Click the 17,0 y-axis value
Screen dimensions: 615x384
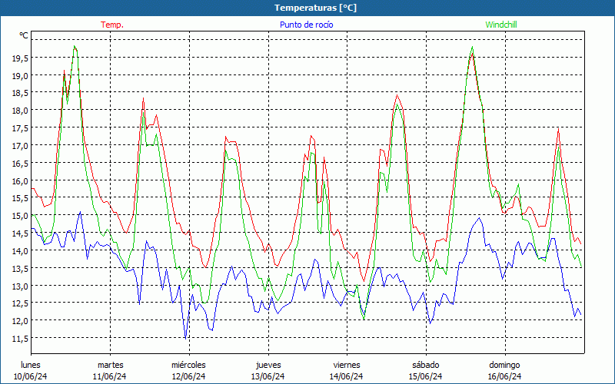tap(19, 146)
